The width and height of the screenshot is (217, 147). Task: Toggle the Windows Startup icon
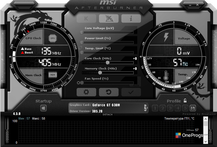click(43, 108)
